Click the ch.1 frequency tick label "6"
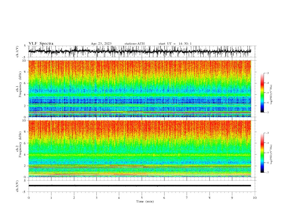 [x=25, y=83]
